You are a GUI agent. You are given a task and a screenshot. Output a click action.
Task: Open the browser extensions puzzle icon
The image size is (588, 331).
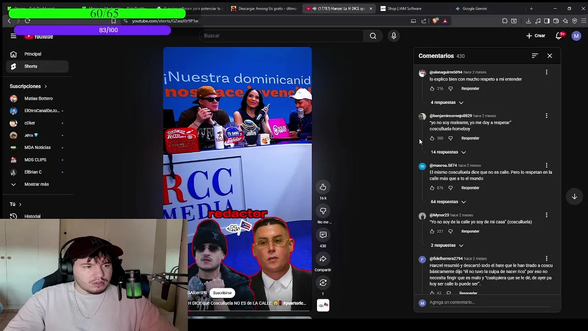(505, 21)
